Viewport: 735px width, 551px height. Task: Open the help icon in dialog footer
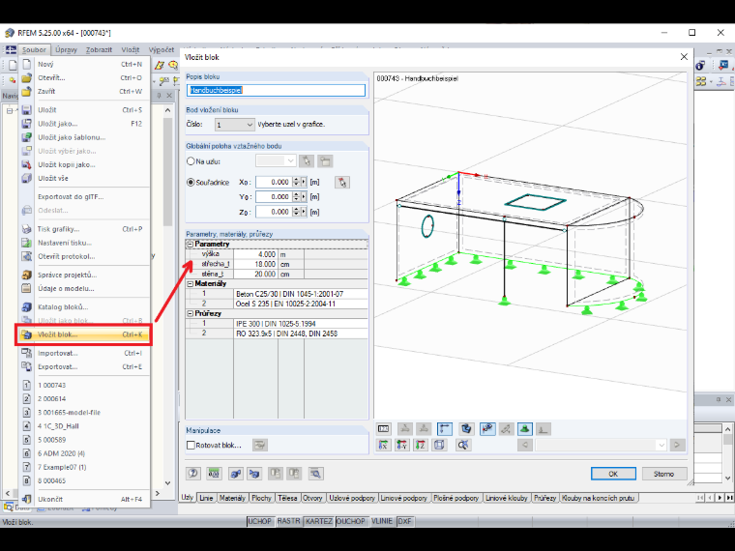click(x=193, y=474)
